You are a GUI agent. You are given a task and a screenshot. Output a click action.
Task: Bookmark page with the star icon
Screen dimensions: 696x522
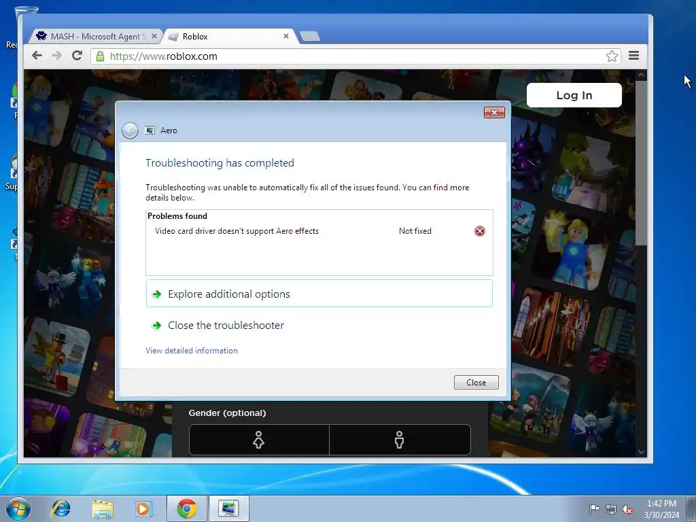612,56
